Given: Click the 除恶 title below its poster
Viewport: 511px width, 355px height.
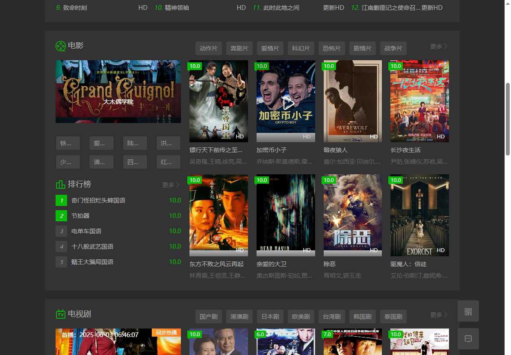Looking at the screenshot, I should pos(330,264).
